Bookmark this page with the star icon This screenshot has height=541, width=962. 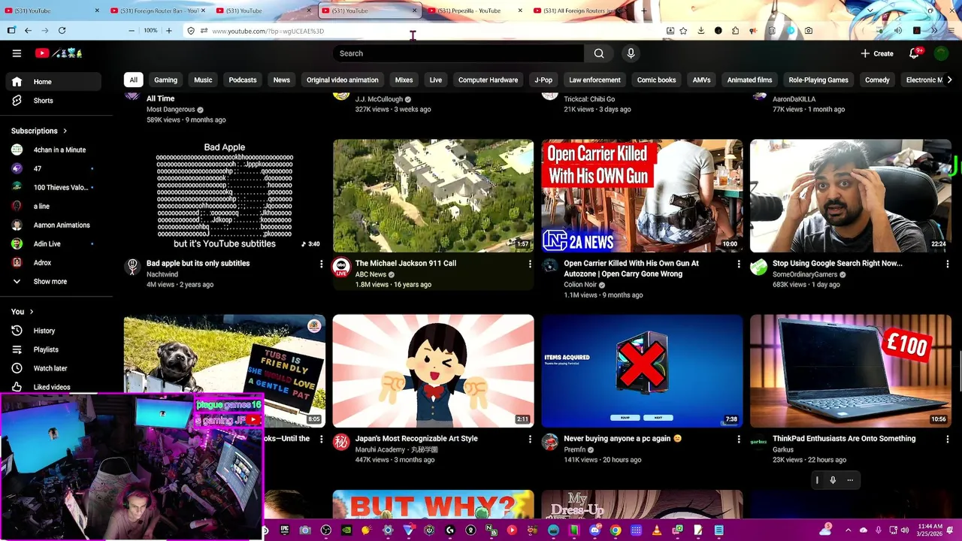point(683,31)
